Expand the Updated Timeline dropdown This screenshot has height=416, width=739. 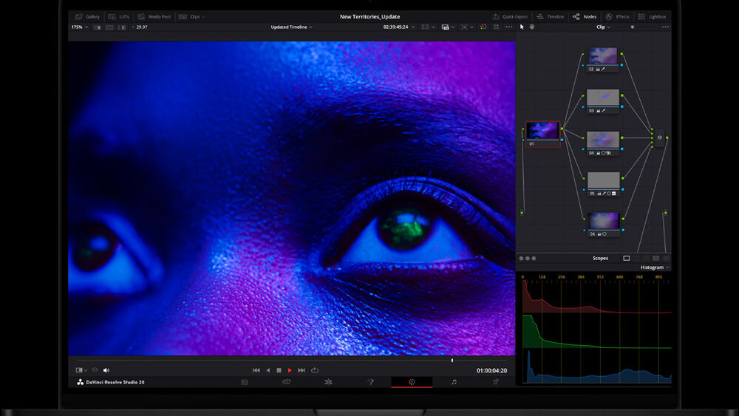coord(291,27)
